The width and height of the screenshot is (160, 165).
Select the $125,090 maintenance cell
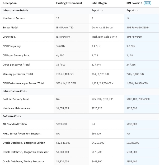(x=131, y=108)
